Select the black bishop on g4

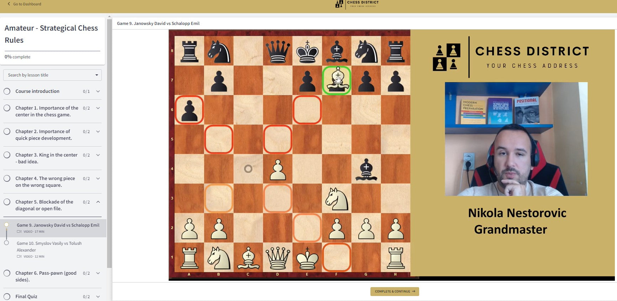[366, 169]
